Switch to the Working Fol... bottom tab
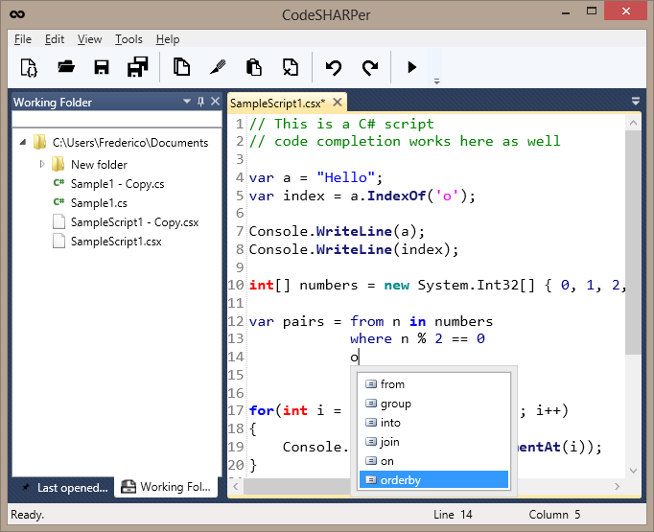This screenshot has height=532, width=654. pyautogui.click(x=166, y=487)
